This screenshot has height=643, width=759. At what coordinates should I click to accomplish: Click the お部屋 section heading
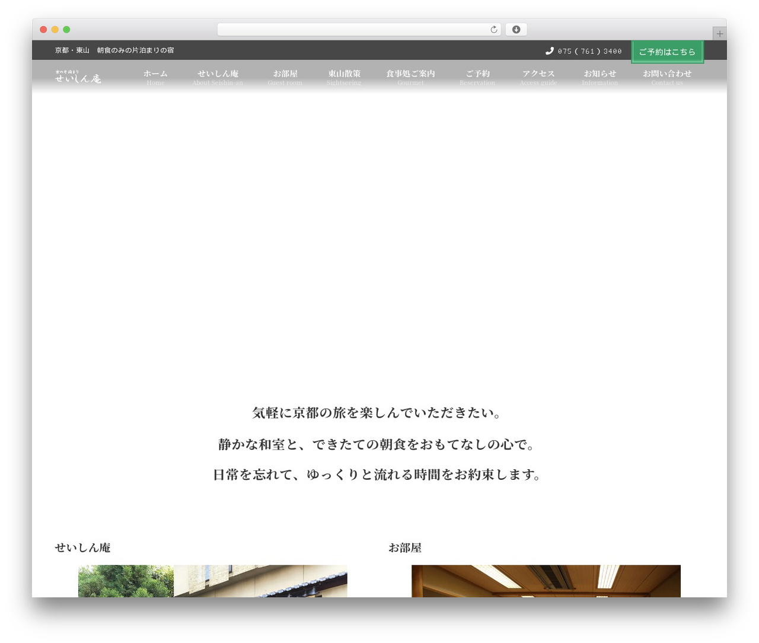click(405, 547)
